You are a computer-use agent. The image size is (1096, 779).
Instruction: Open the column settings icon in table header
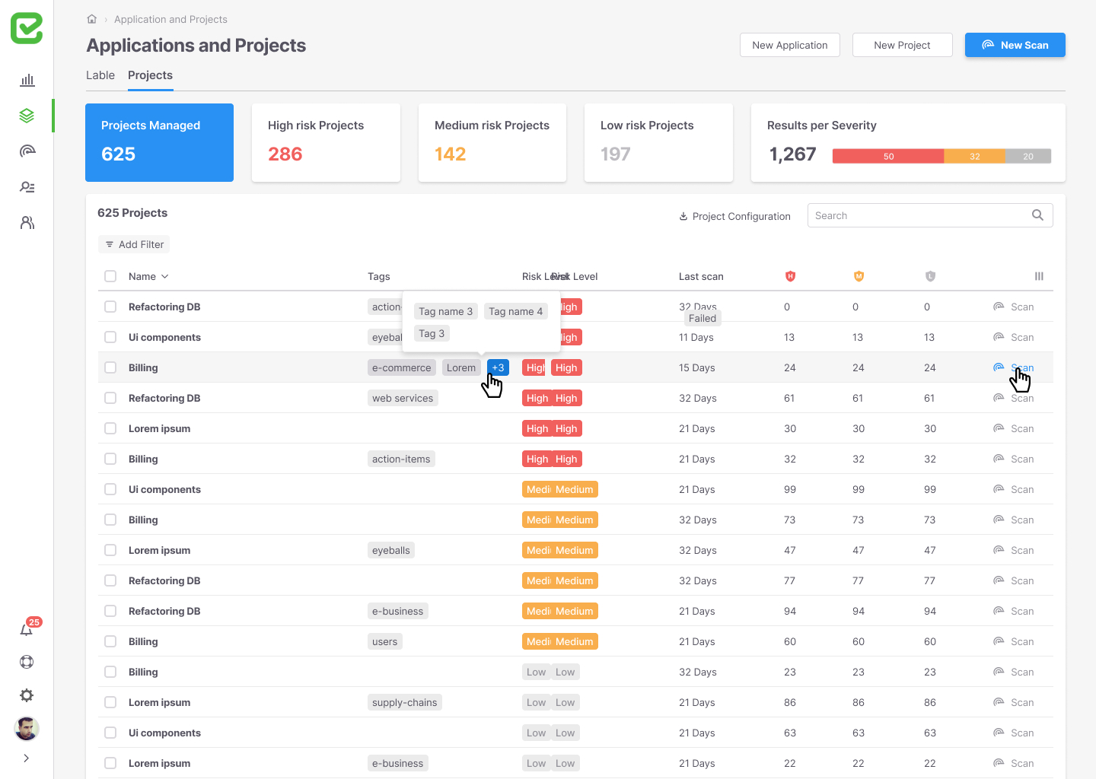[1039, 276]
